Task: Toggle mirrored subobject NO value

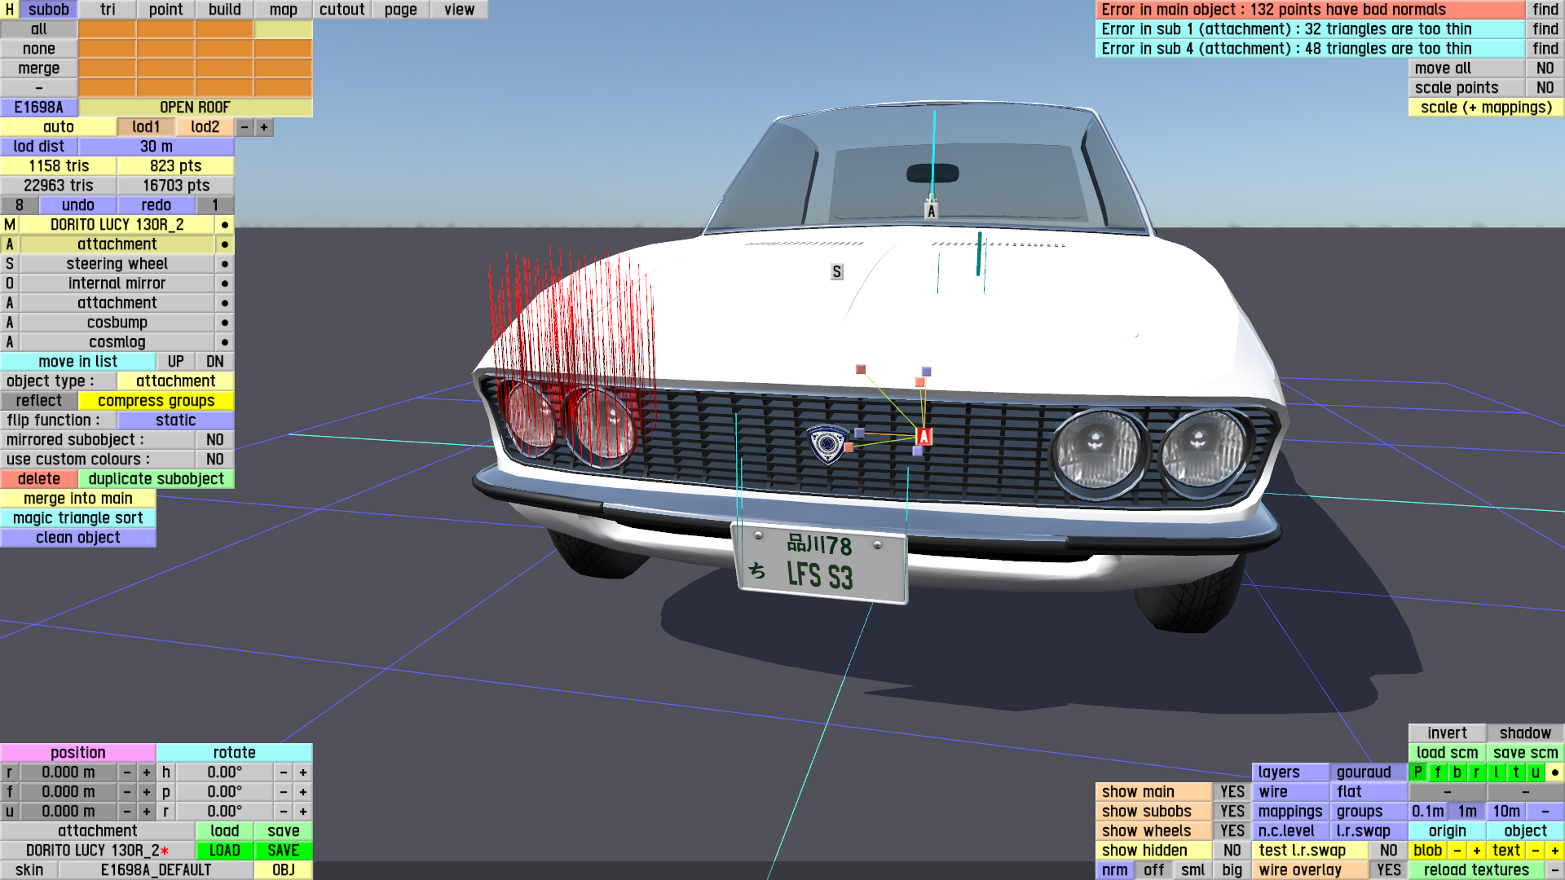Action: pyautogui.click(x=214, y=440)
